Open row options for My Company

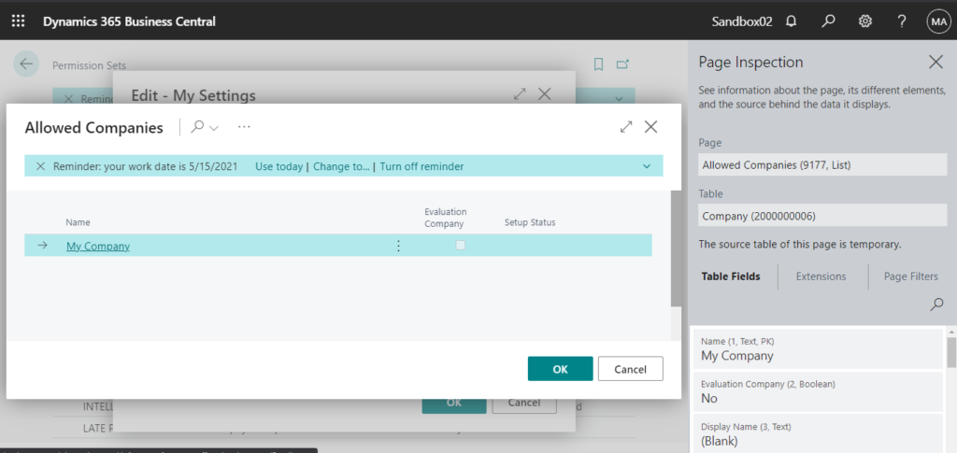coord(398,246)
